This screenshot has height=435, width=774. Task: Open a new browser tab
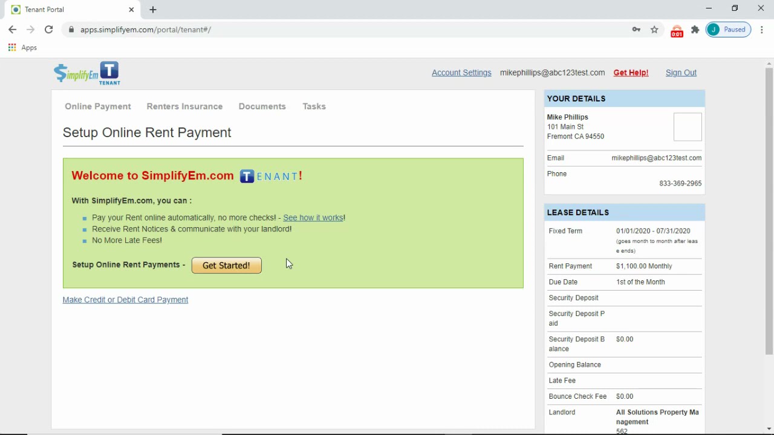click(x=153, y=10)
